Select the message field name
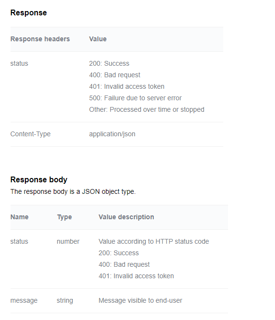This screenshot has width=275, height=320. pyautogui.click(x=24, y=301)
